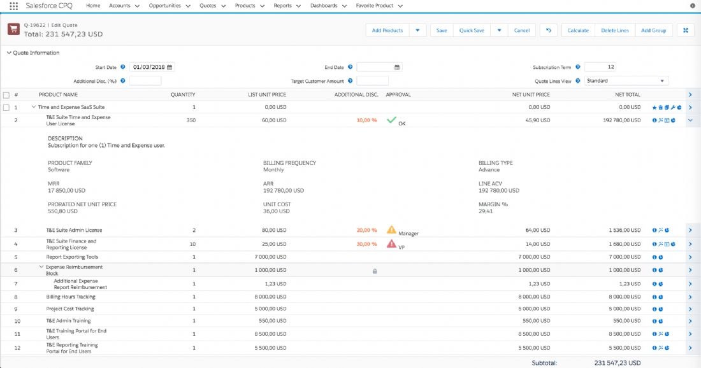
Task: Open the Products tab
Action: tap(245, 6)
